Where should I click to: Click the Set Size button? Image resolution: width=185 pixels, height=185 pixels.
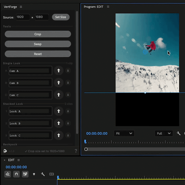point(61,17)
